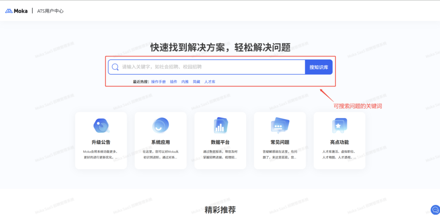The image size is (440, 215).
Task: Select the 人才库 hot search link
Action: point(210,82)
